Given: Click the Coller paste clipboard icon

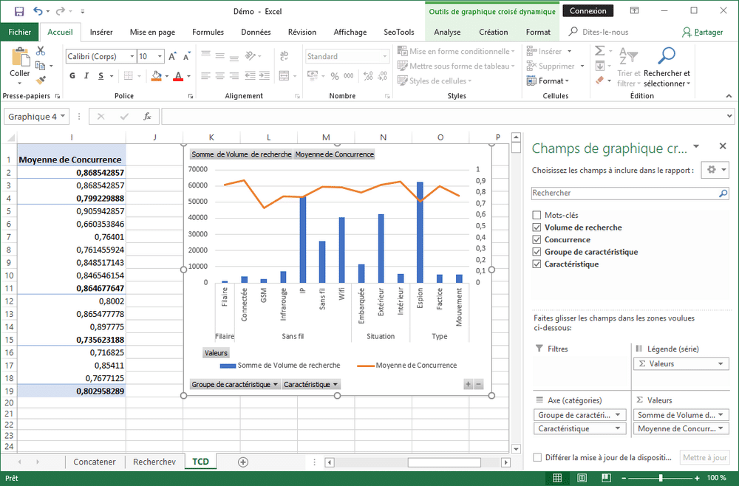Looking at the screenshot, I should pos(20,58).
